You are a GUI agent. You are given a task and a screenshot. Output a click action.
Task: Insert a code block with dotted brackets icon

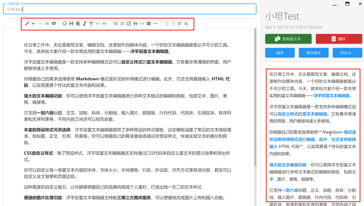point(142,24)
